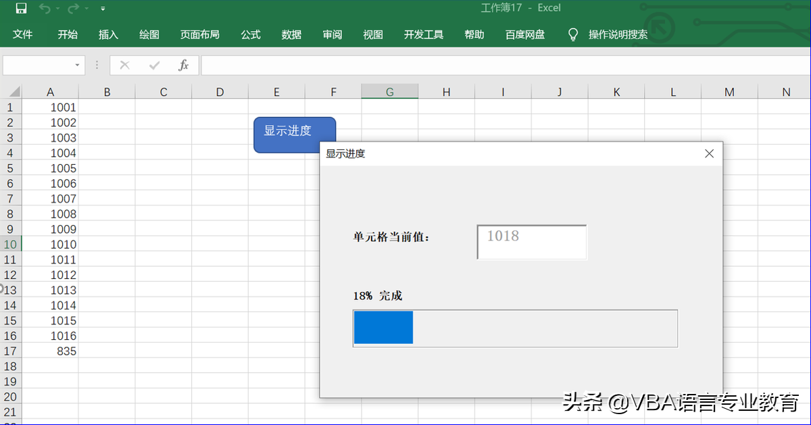Click the blue progress bar in dialog
The width and height of the screenshot is (811, 425).
click(x=383, y=327)
